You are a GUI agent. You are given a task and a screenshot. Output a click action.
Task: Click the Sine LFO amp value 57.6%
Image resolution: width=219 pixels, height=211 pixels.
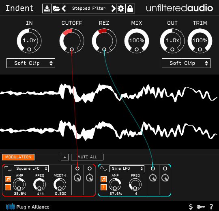pos(116,194)
